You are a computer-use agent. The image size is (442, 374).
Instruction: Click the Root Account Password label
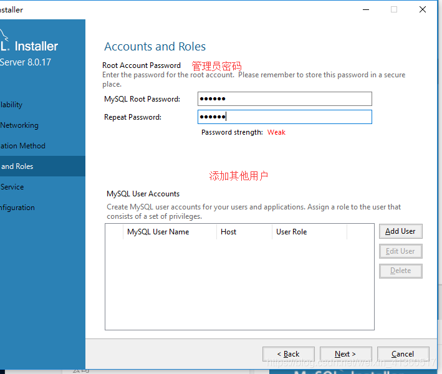[142, 65]
